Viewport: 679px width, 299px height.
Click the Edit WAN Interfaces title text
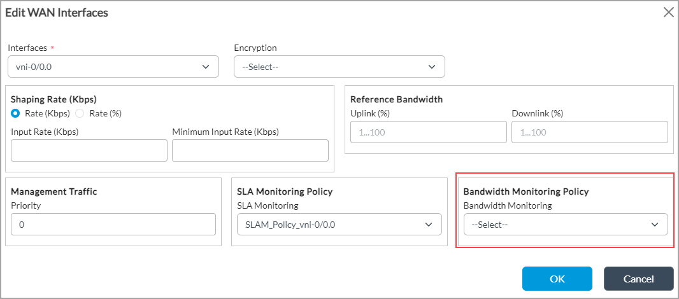tap(57, 13)
